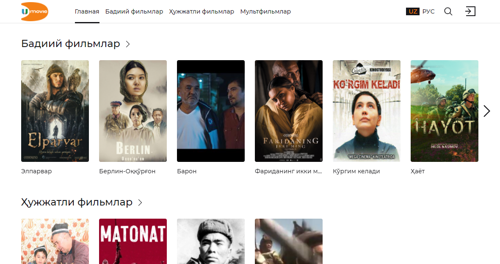500x264 pixels.
Task: Open the Главная tab
Action: [x=87, y=11]
